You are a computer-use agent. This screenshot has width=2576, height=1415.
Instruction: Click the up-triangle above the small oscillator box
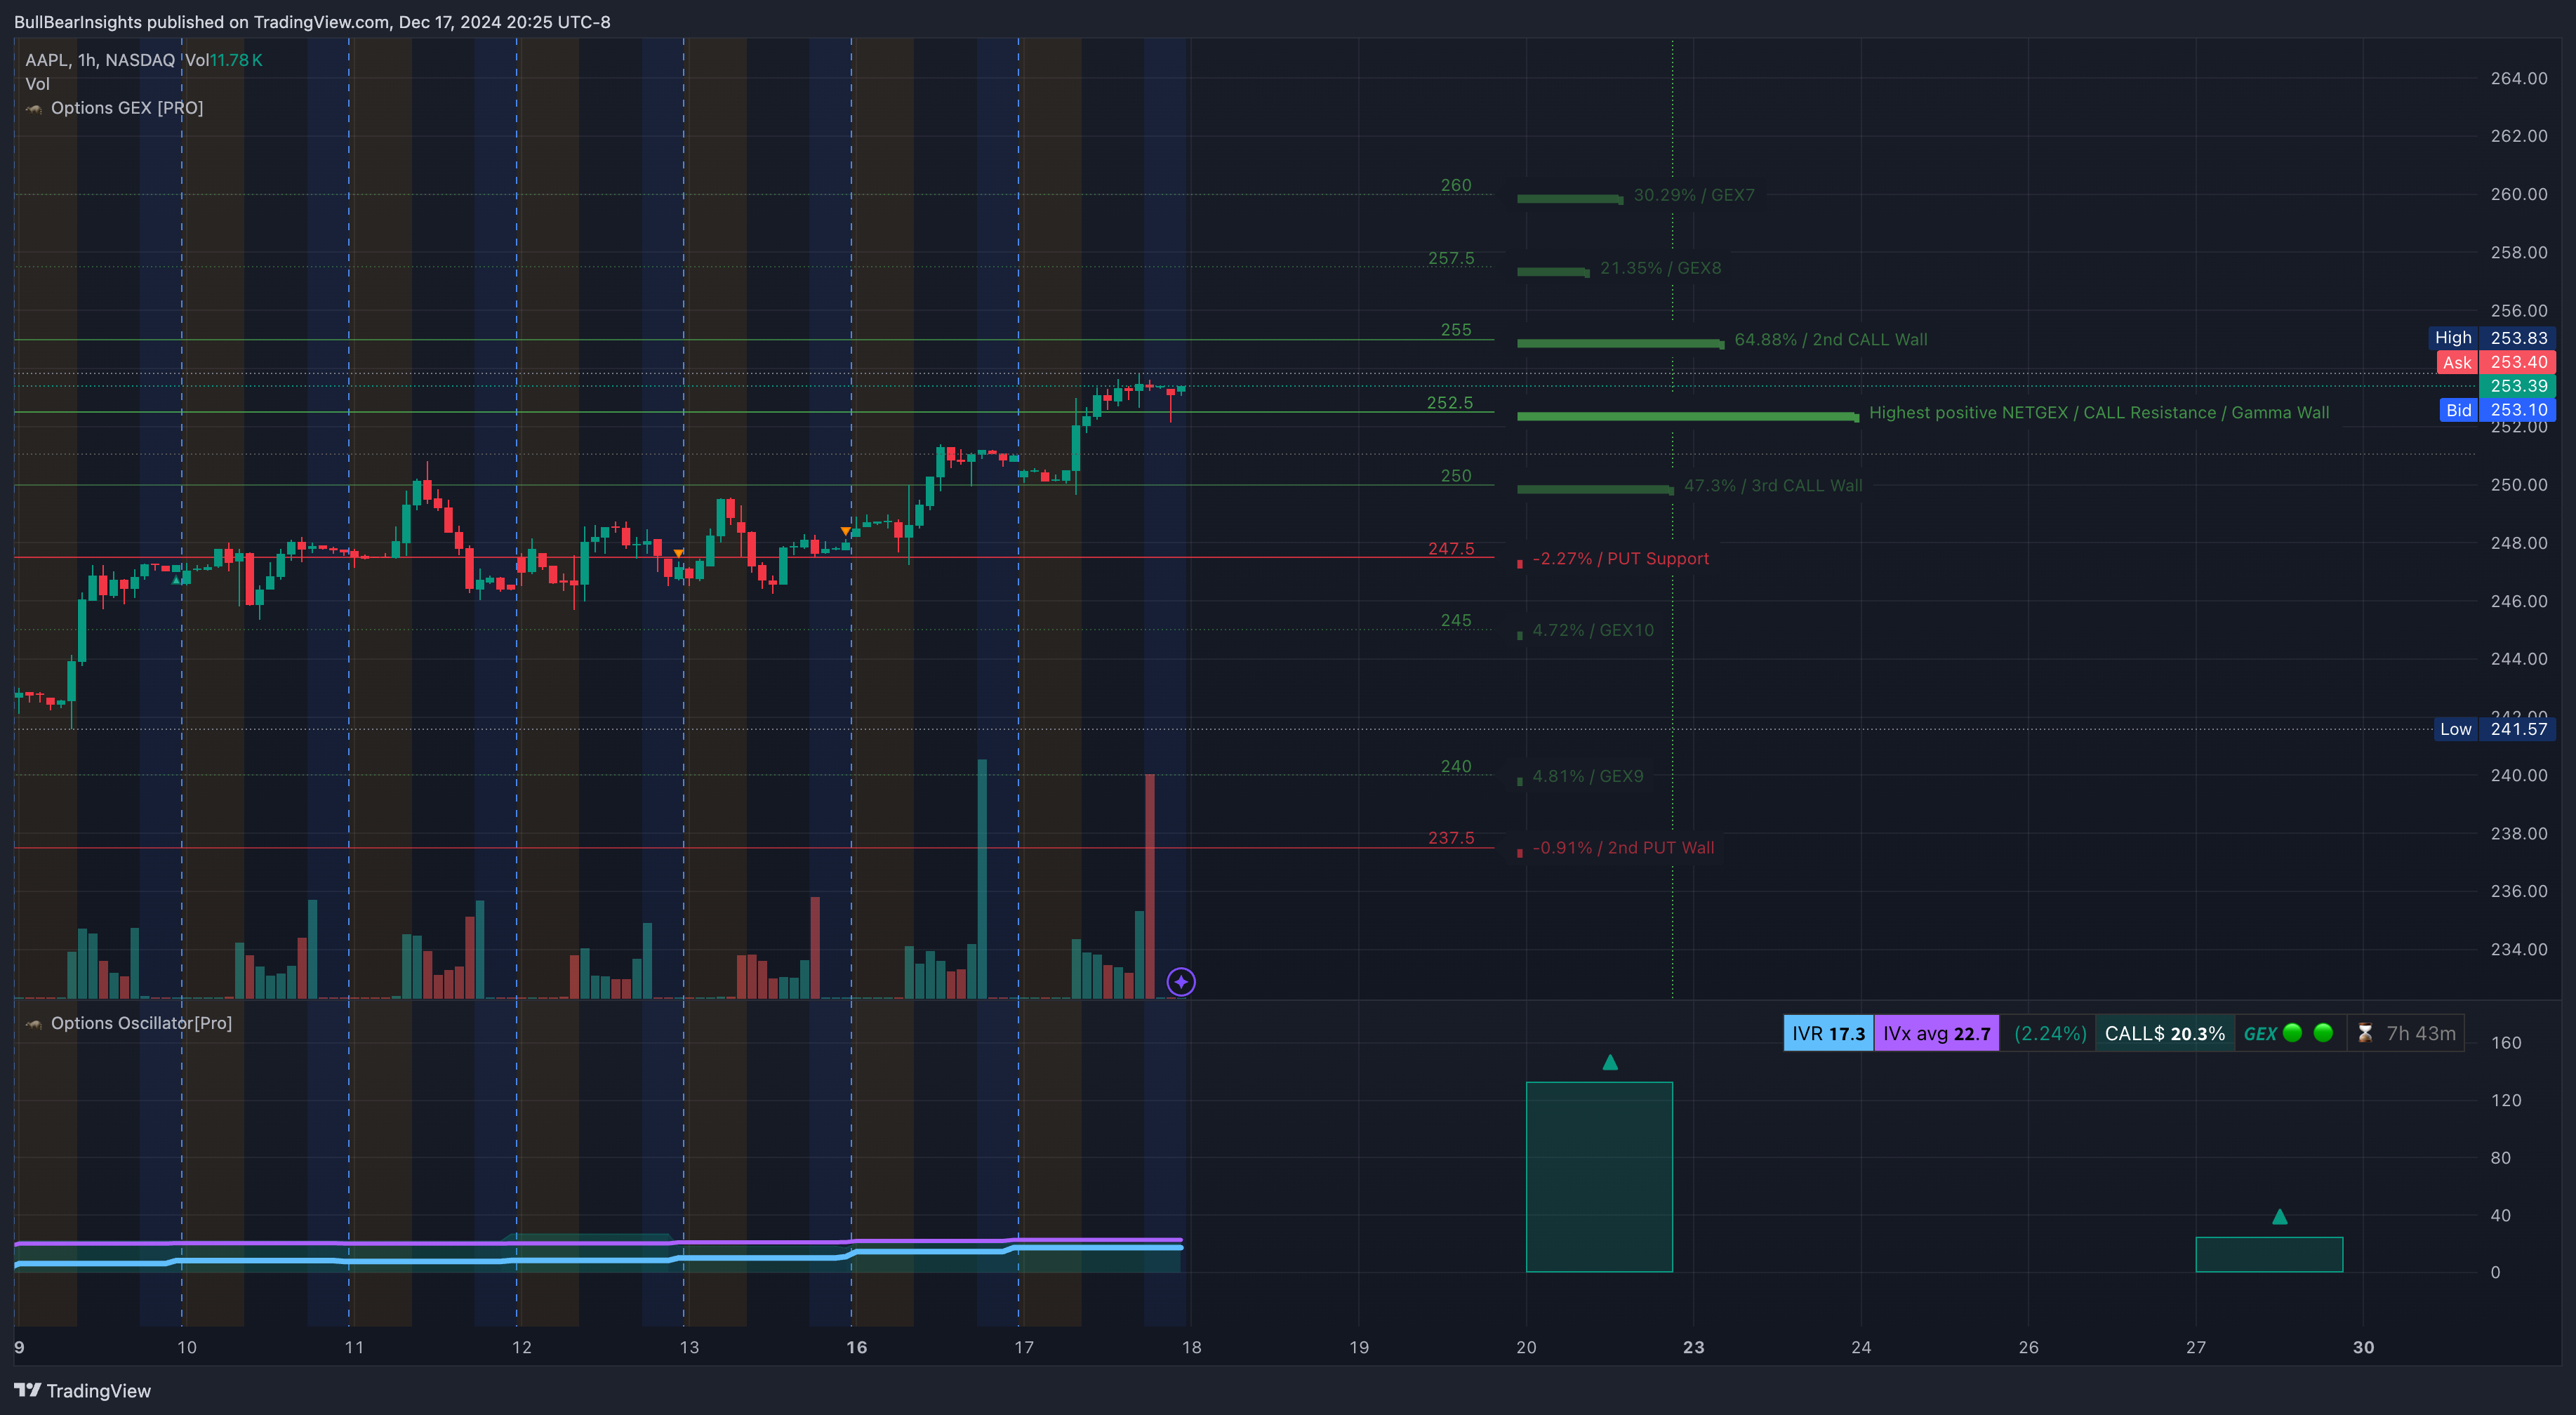pos(2280,1217)
